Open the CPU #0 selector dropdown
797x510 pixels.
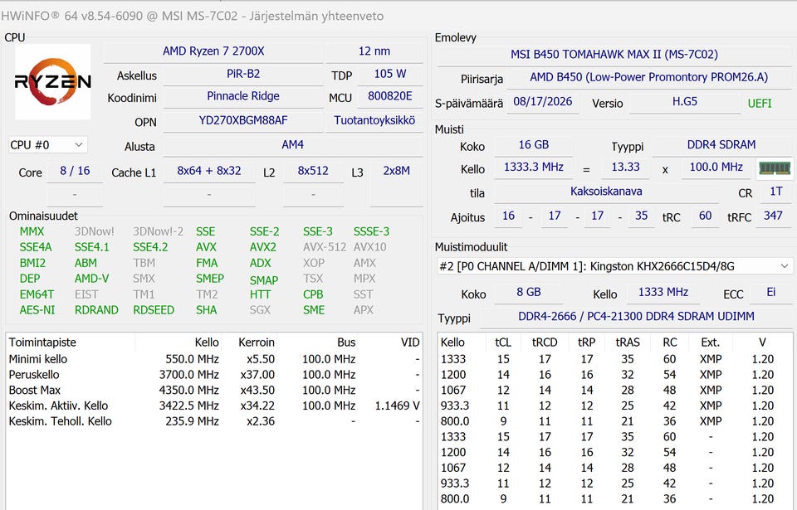pyautogui.click(x=48, y=145)
